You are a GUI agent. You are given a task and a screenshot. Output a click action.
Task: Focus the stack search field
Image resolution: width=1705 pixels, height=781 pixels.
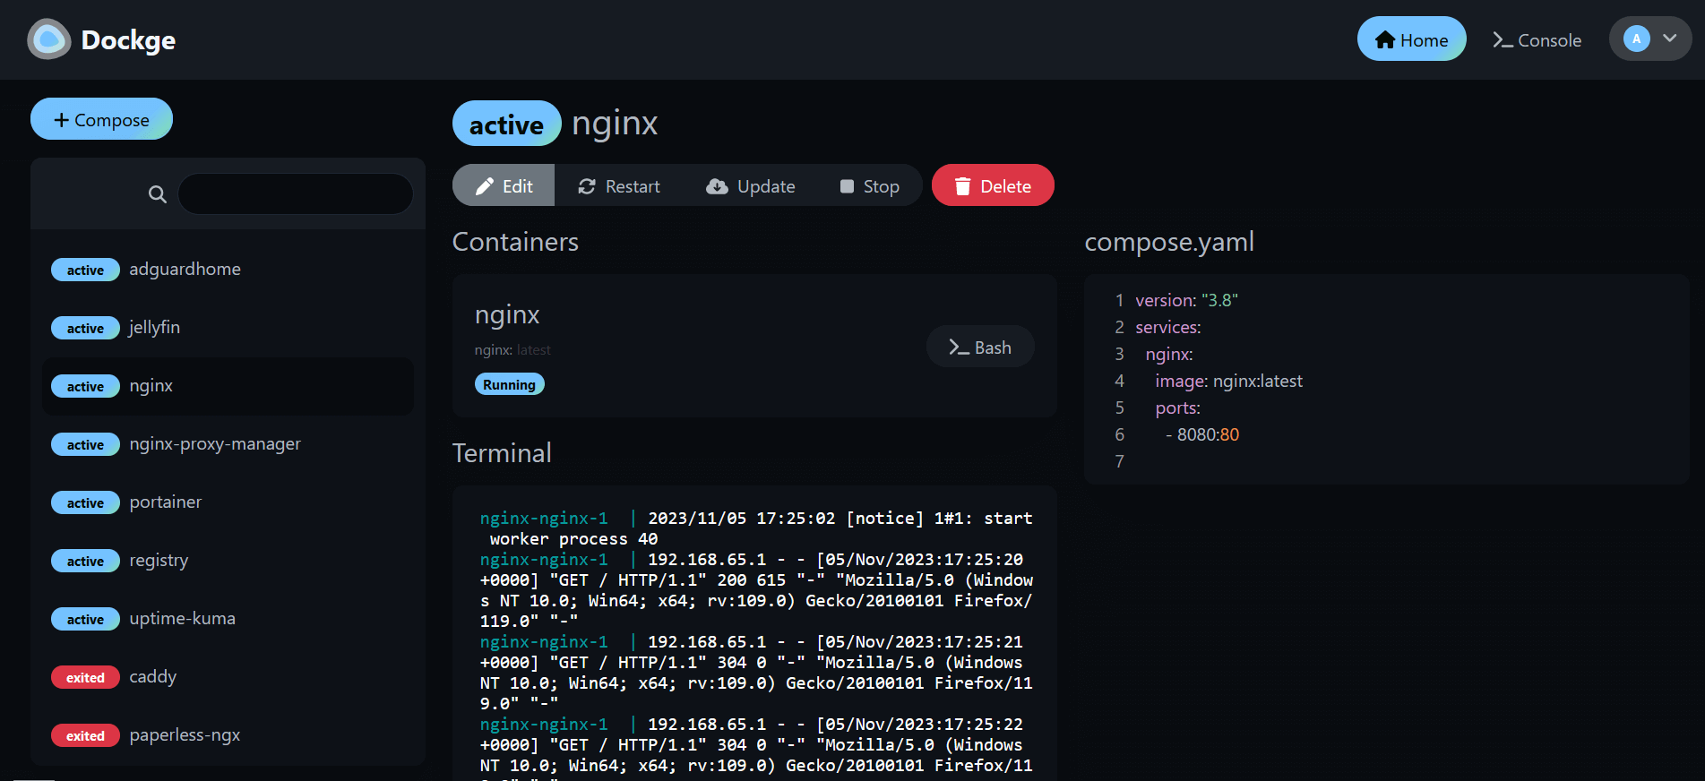pyautogui.click(x=296, y=194)
